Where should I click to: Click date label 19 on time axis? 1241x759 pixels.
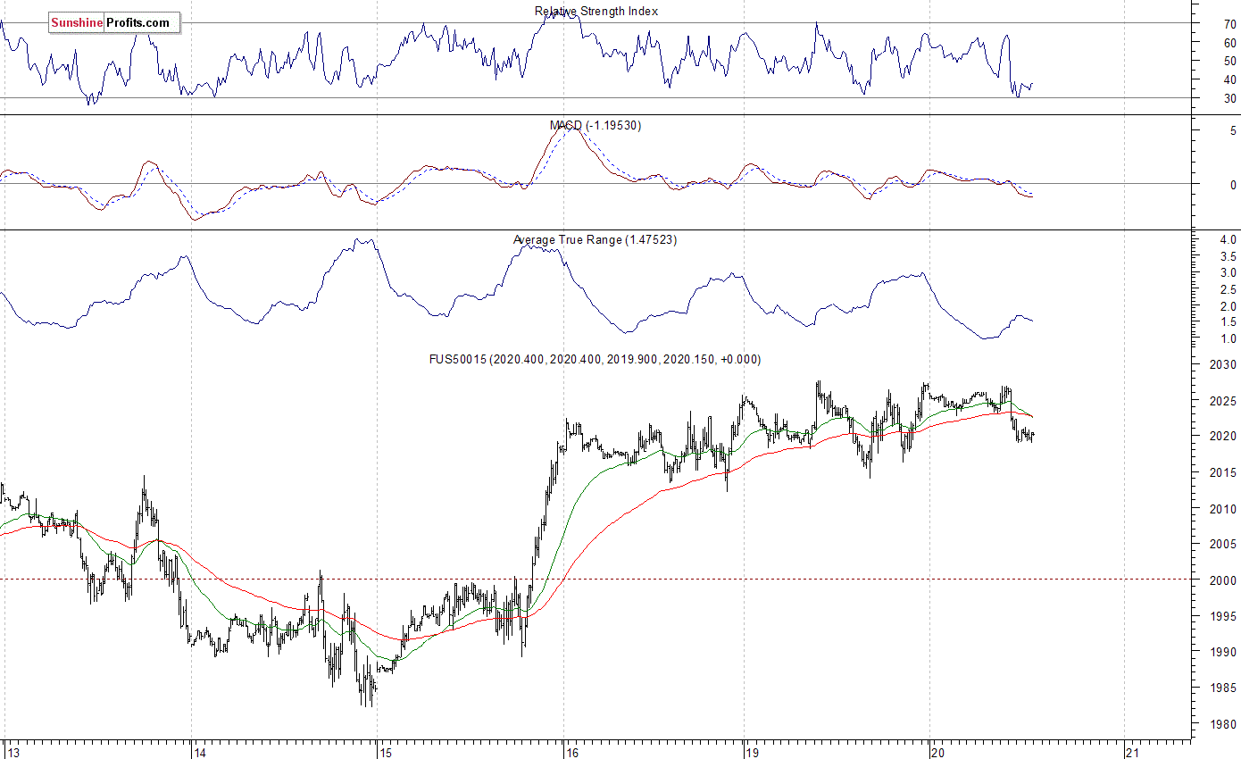click(753, 753)
